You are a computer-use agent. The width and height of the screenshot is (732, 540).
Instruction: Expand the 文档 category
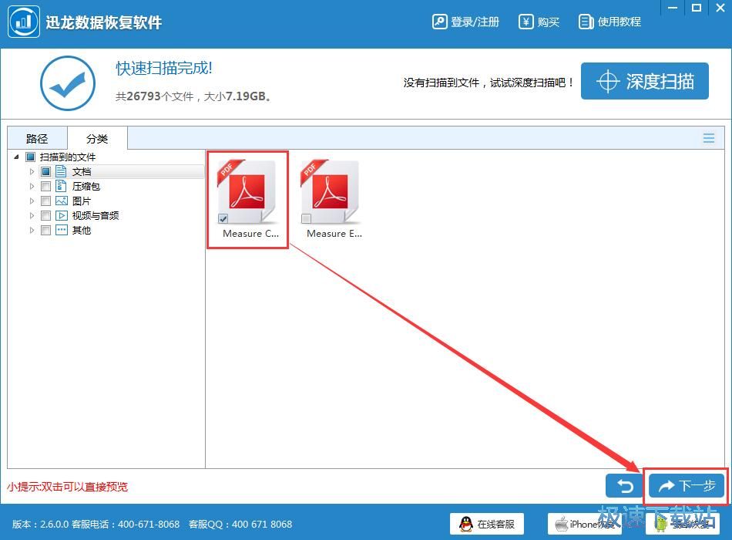click(32, 171)
